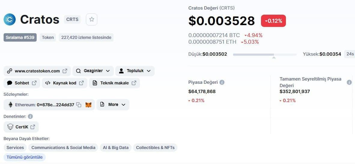This screenshot has height=164, width=355.
Task: Open the external link icon beside CertiK
Action: pos(33,127)
